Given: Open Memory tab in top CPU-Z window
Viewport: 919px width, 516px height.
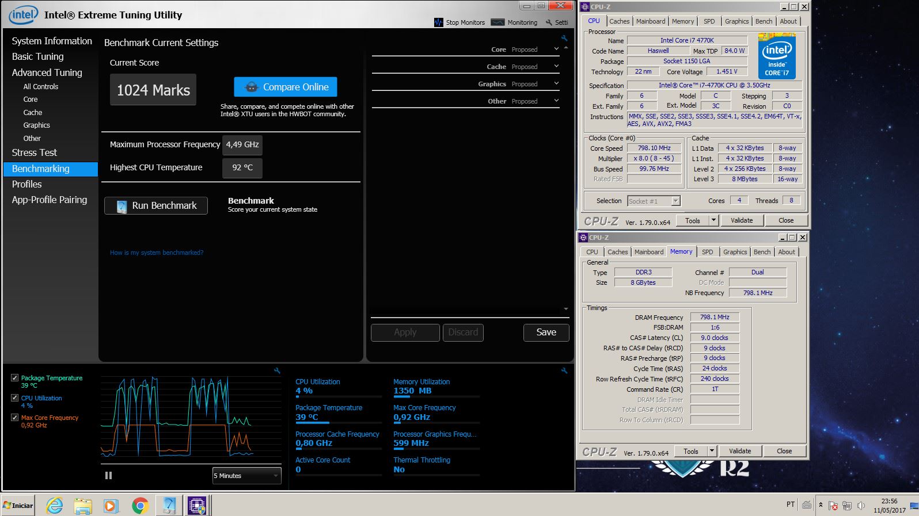Looking at the screenshot, I should [x=683, y=21].
